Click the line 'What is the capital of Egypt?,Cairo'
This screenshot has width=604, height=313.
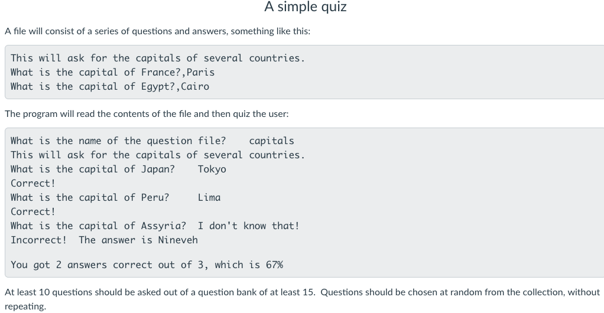tap(110, 87)
